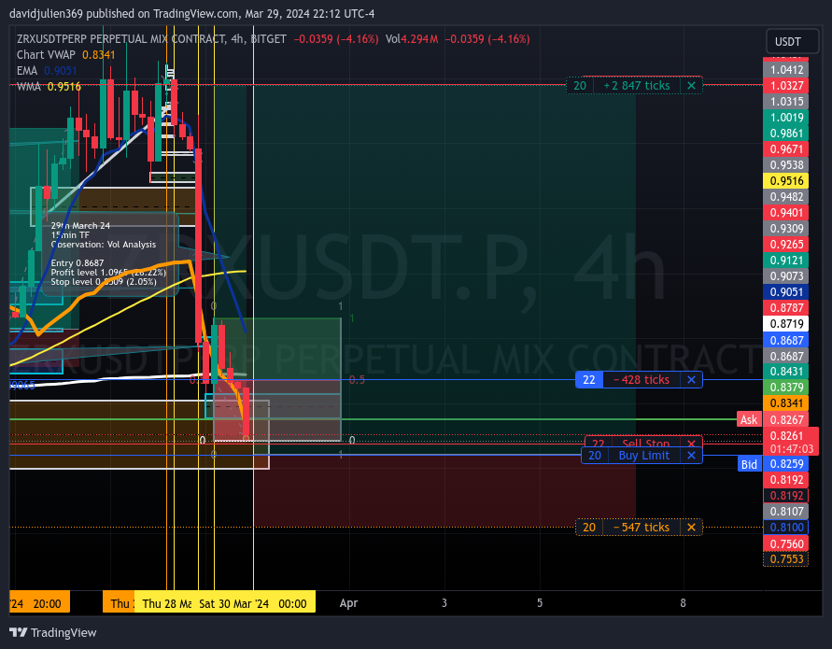Select the 0.8431 price label

pyautogui.click(x=786, y=372)
